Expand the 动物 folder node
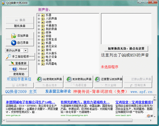This screenshot has height=126, width=159. 39,22
